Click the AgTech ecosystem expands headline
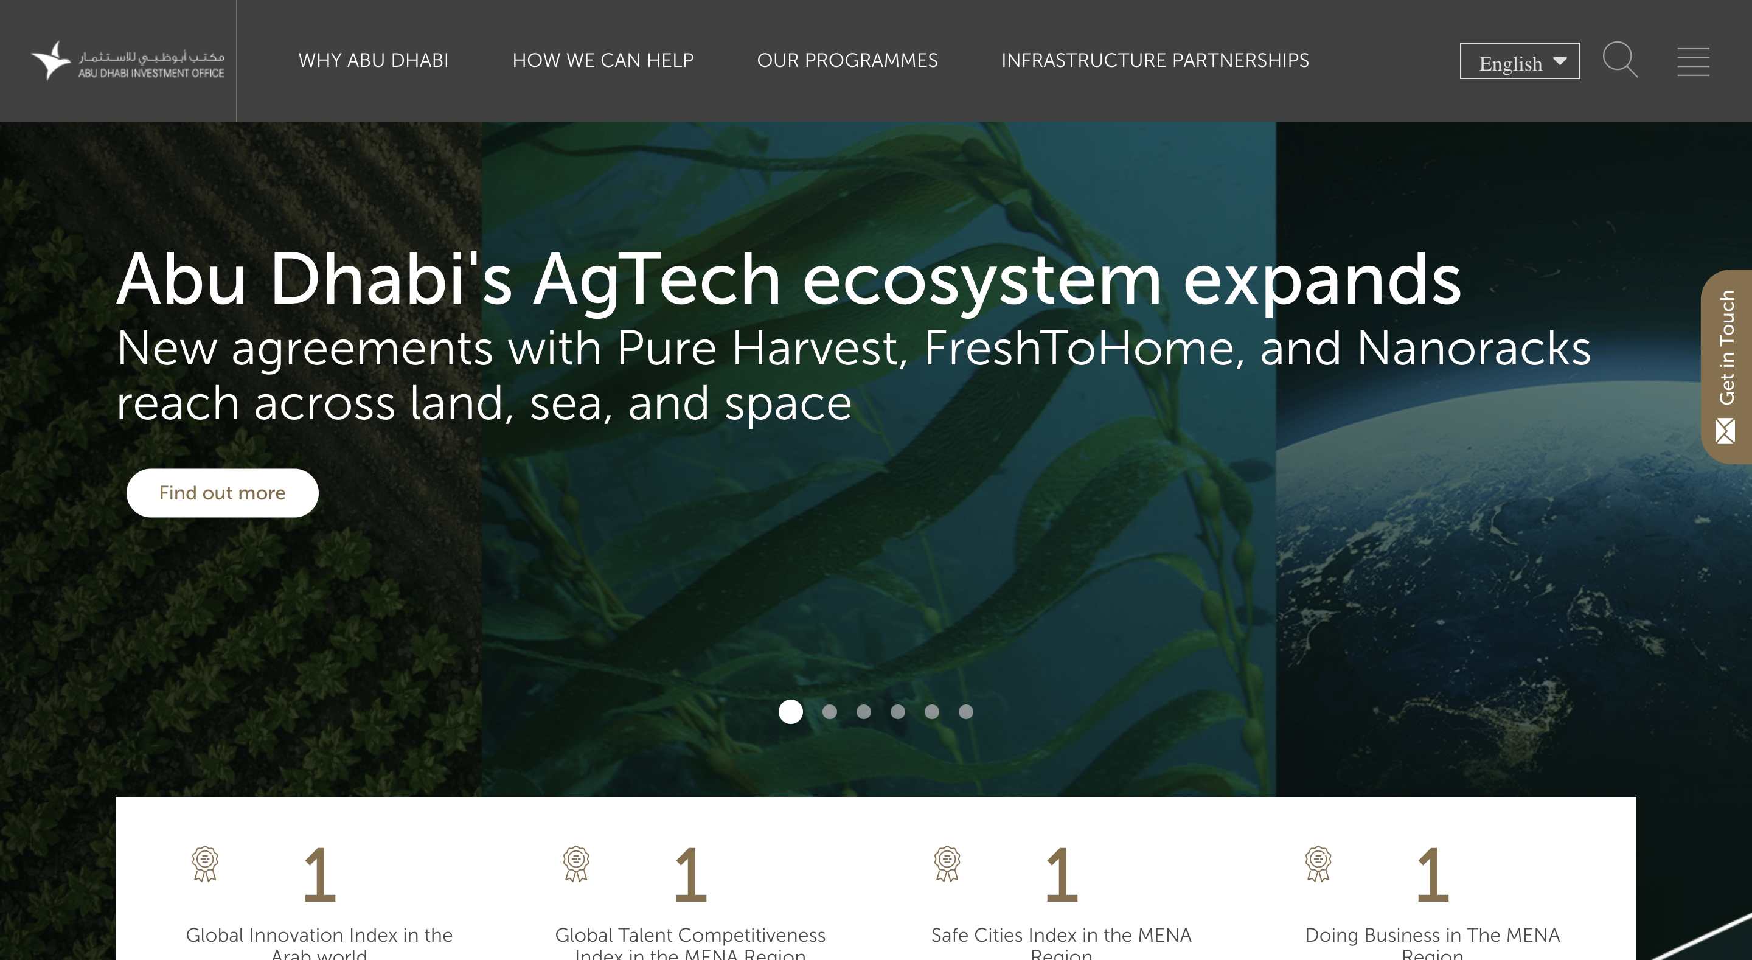This screenshot has width=1752, height=960. (789, 279)
